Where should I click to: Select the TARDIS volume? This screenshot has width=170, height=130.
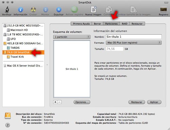[x=23, y=48]
